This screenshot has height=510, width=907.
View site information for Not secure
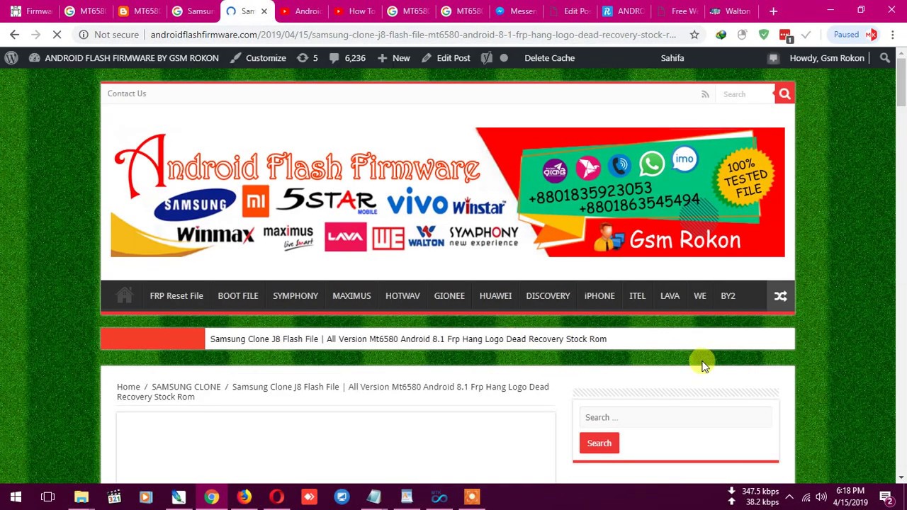pyautogui.click(x=109, y=34)
